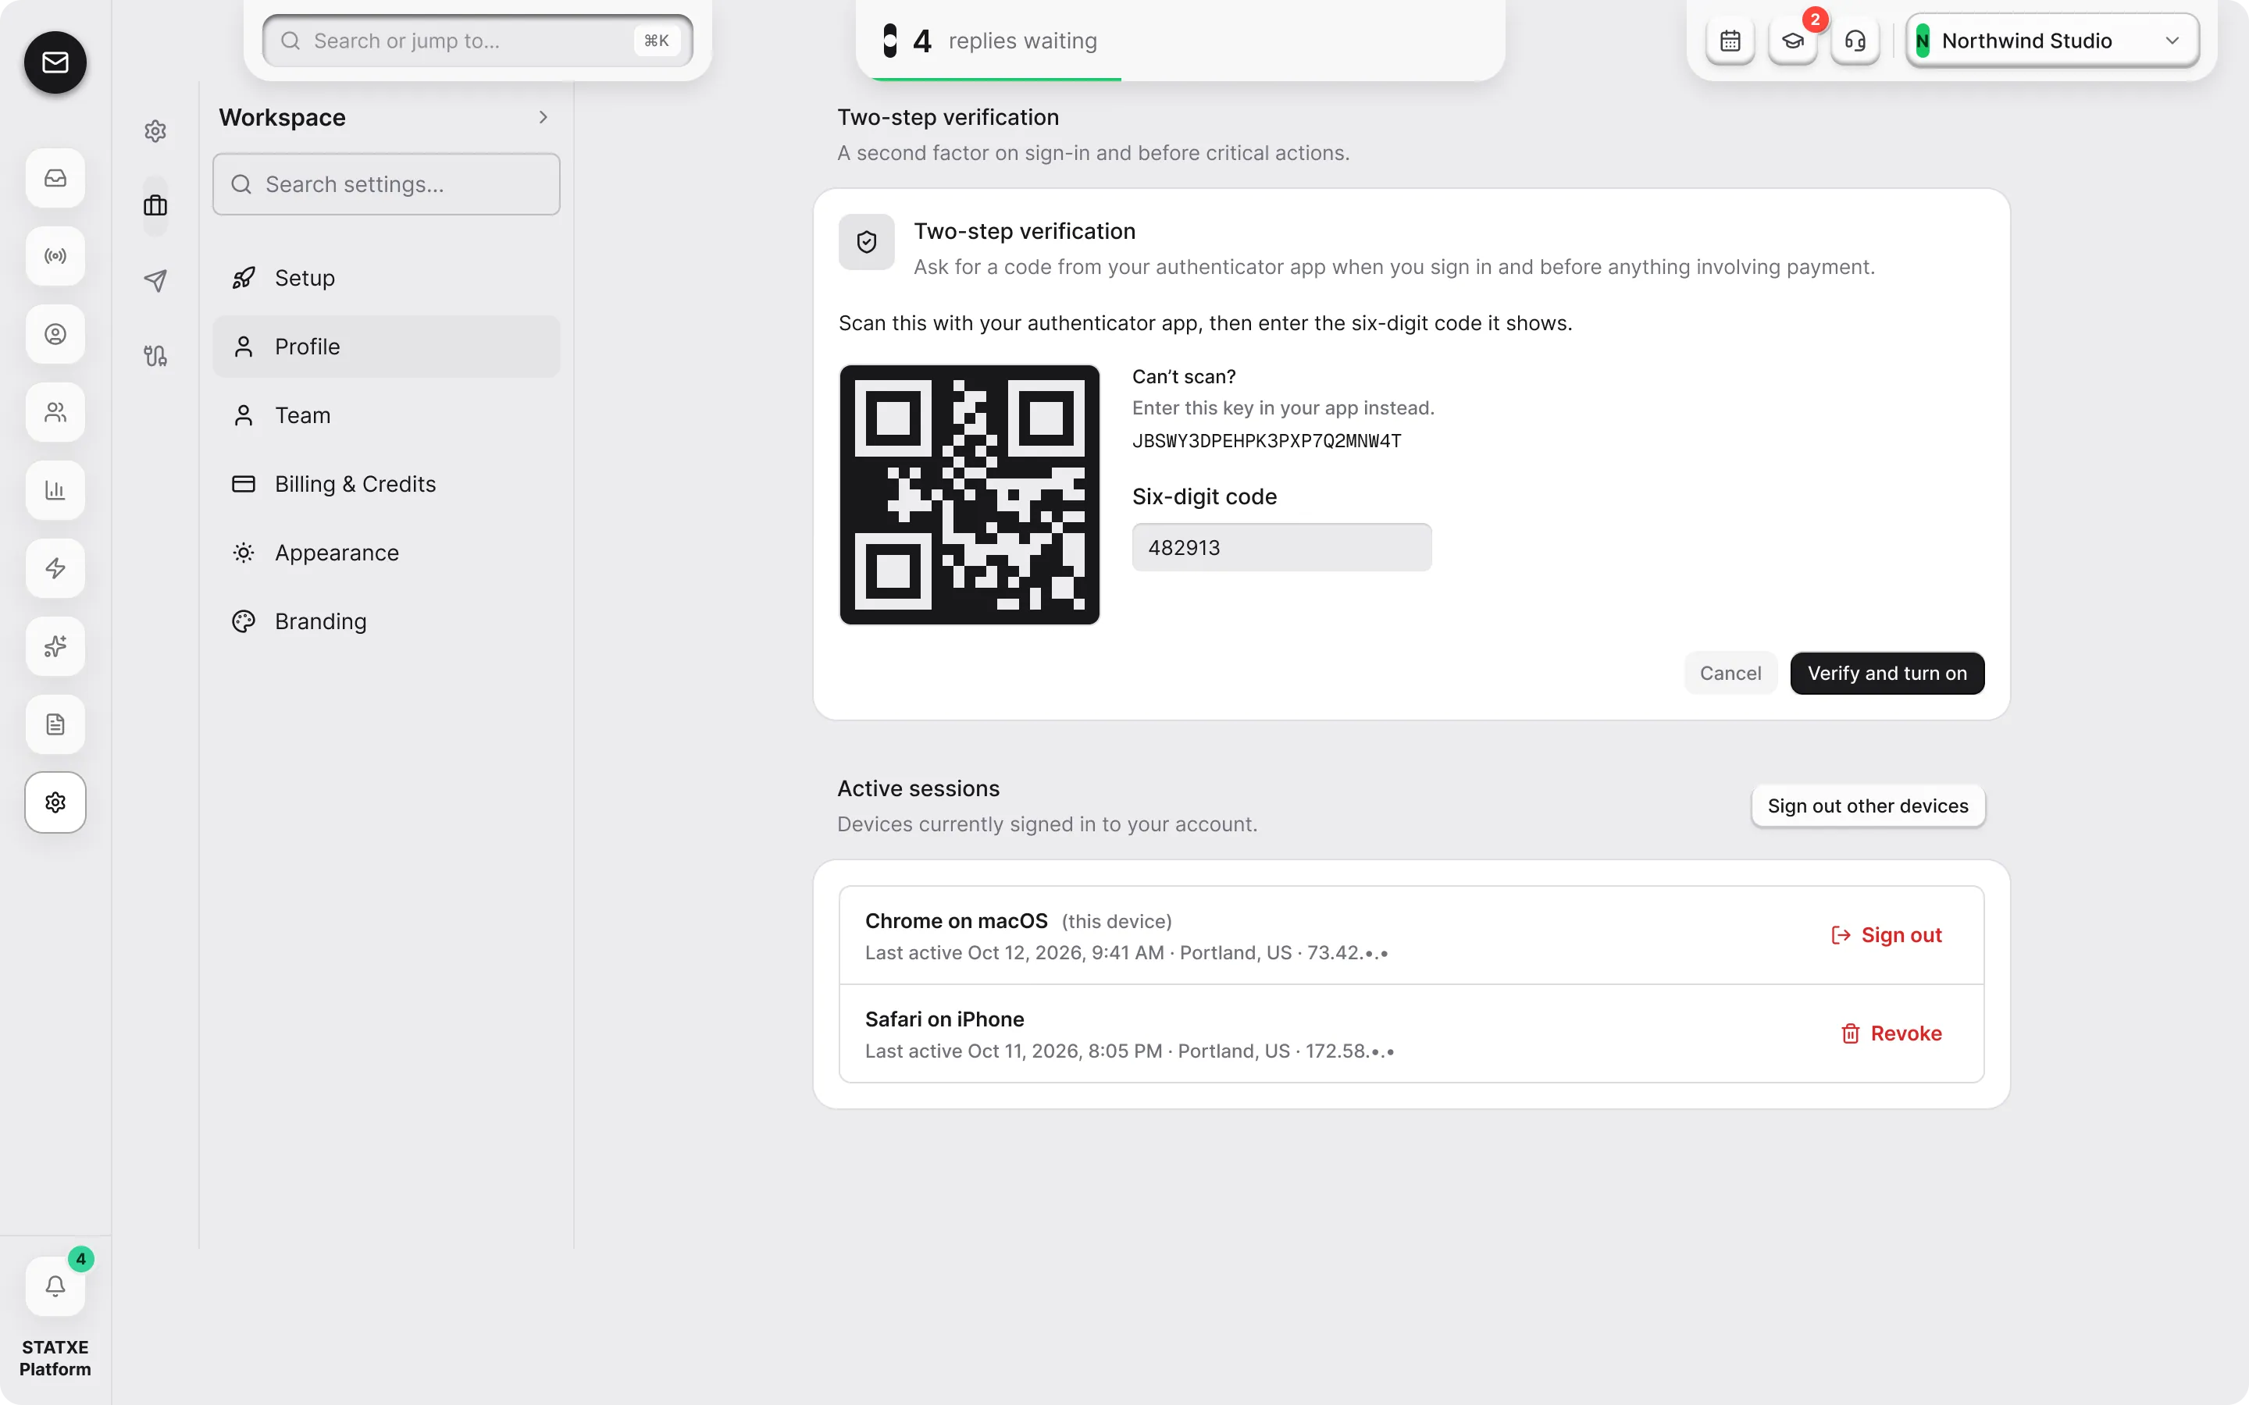Focus the Six-digit code field
This screenshot has width=2249, height=1405.
[1281, 547]
